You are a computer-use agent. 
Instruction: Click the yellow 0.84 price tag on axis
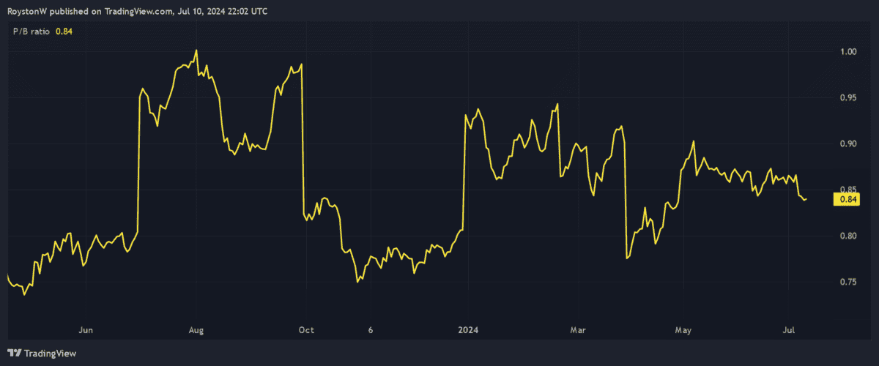tap(846, 198)
